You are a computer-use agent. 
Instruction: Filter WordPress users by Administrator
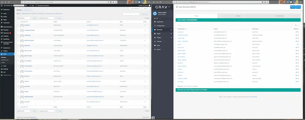coord(27,14)
